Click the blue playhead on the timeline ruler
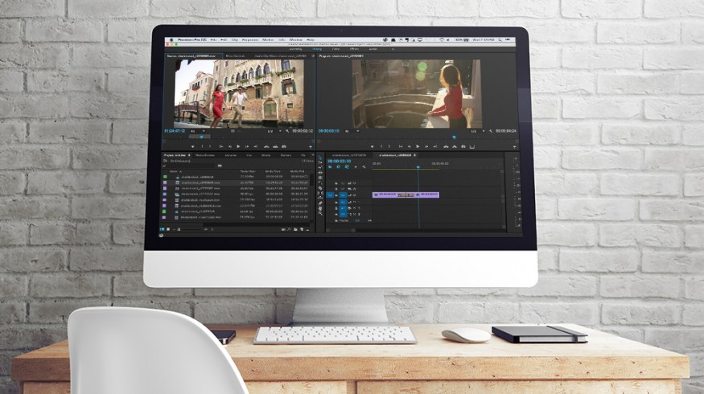This screenshot has height=394, width=704. click(418, 166)
